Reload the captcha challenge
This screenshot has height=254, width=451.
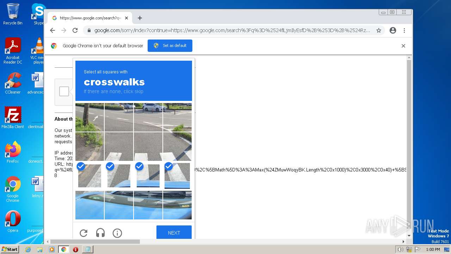tap(84, 233)
